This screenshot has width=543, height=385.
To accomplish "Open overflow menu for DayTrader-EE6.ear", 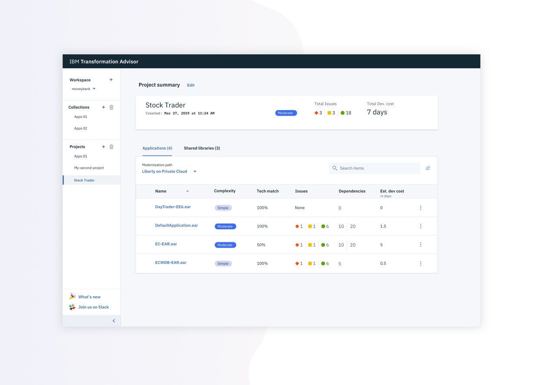I will (x=420, y=208).
